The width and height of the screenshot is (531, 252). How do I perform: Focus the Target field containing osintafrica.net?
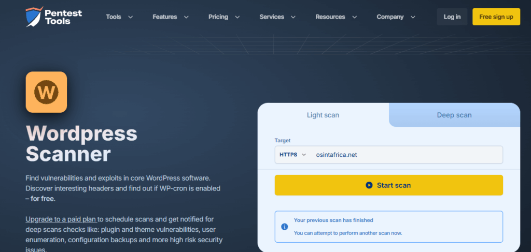coord(404,155)
